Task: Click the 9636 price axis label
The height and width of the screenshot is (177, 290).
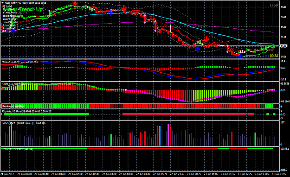Action: 284,27
